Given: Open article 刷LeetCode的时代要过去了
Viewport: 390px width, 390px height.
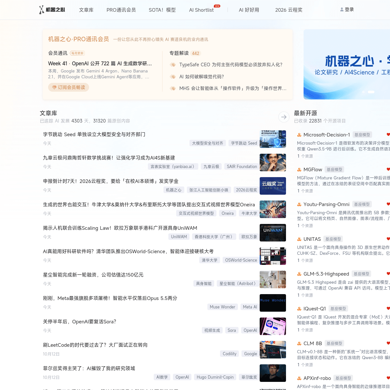Looking at the screenshot, I should 95,345.
